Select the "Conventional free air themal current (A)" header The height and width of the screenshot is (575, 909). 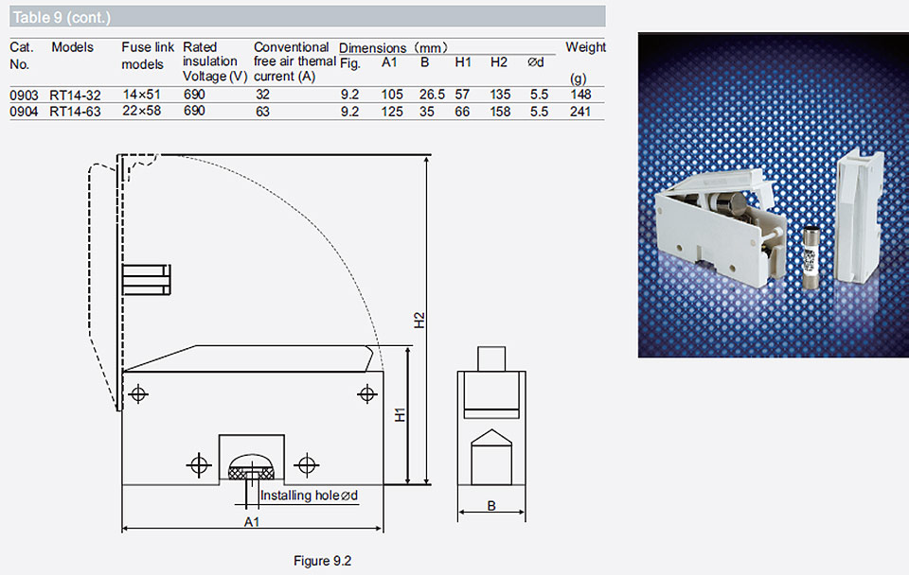[x=294, y=61]
